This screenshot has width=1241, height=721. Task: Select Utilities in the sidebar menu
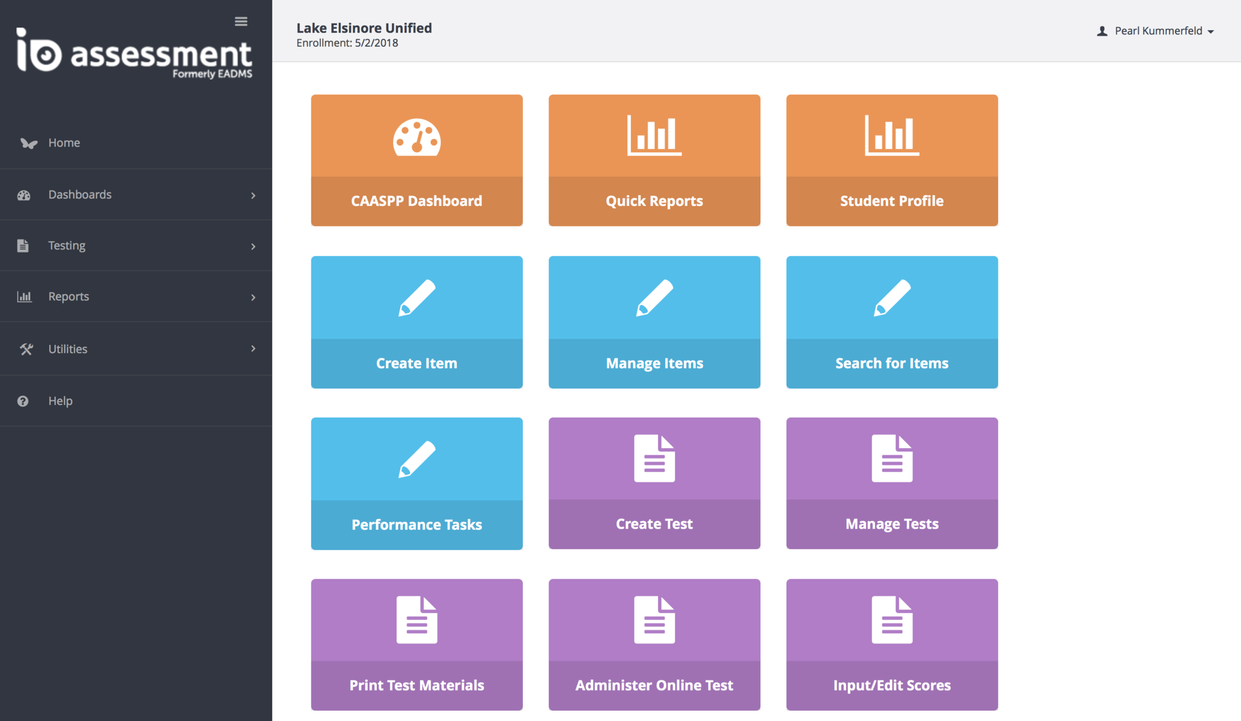point(68,349)
